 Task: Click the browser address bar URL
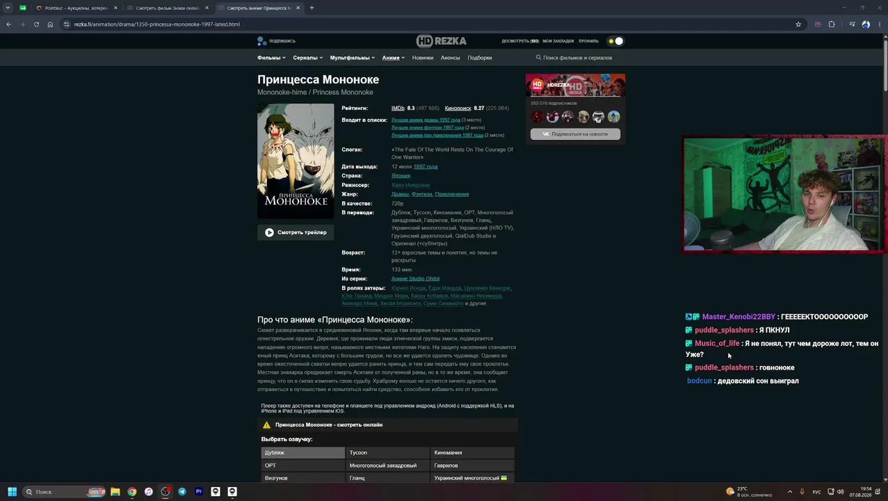click(157, 24)
